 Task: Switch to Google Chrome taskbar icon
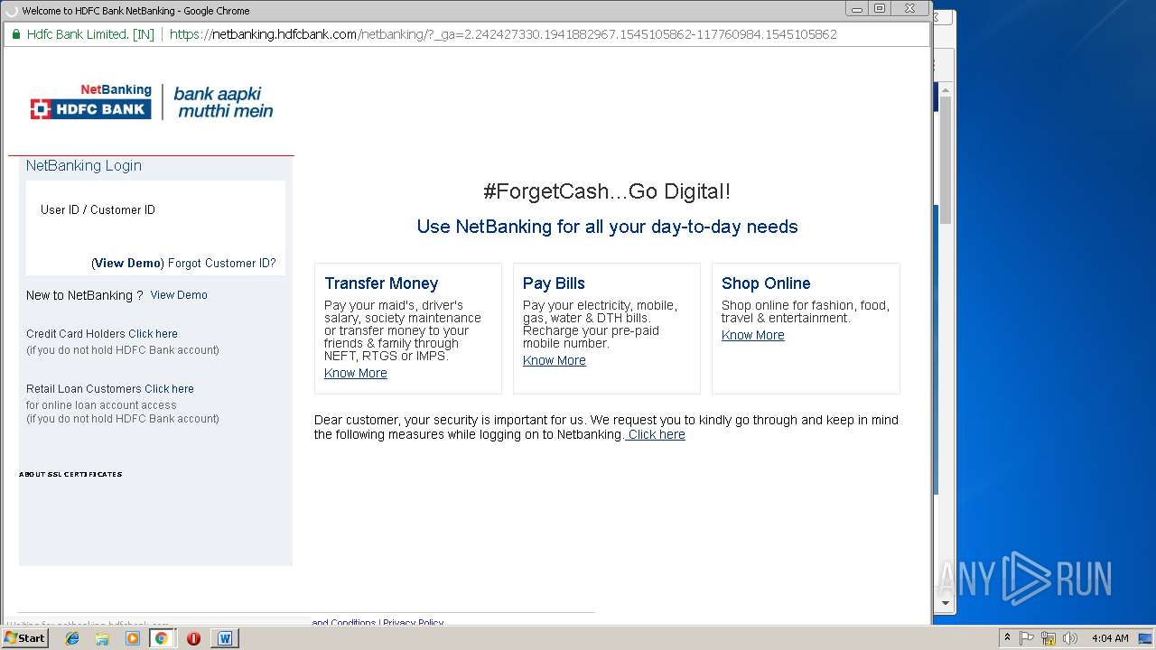point(161,638)
